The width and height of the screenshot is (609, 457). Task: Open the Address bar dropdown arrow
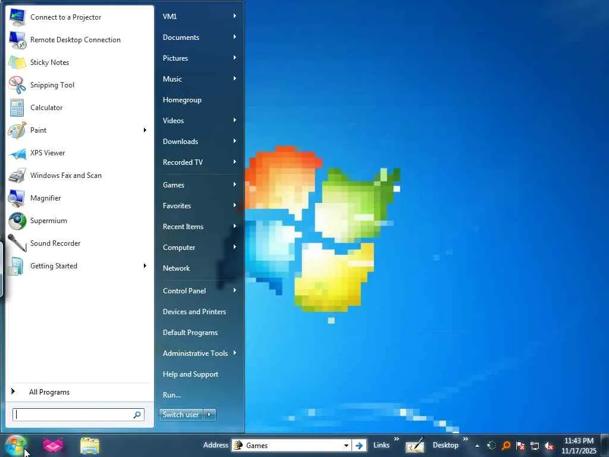(346, 445)
